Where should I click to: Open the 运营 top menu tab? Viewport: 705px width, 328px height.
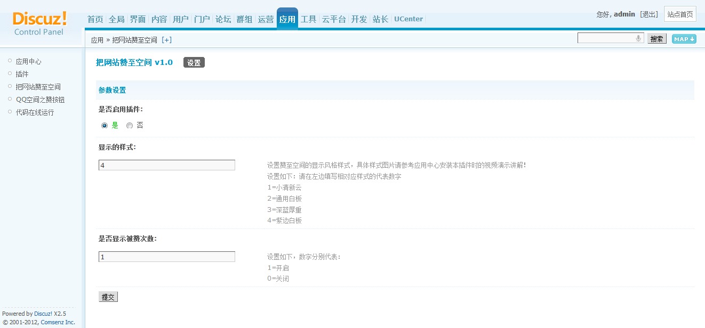(x=266, y=19)
